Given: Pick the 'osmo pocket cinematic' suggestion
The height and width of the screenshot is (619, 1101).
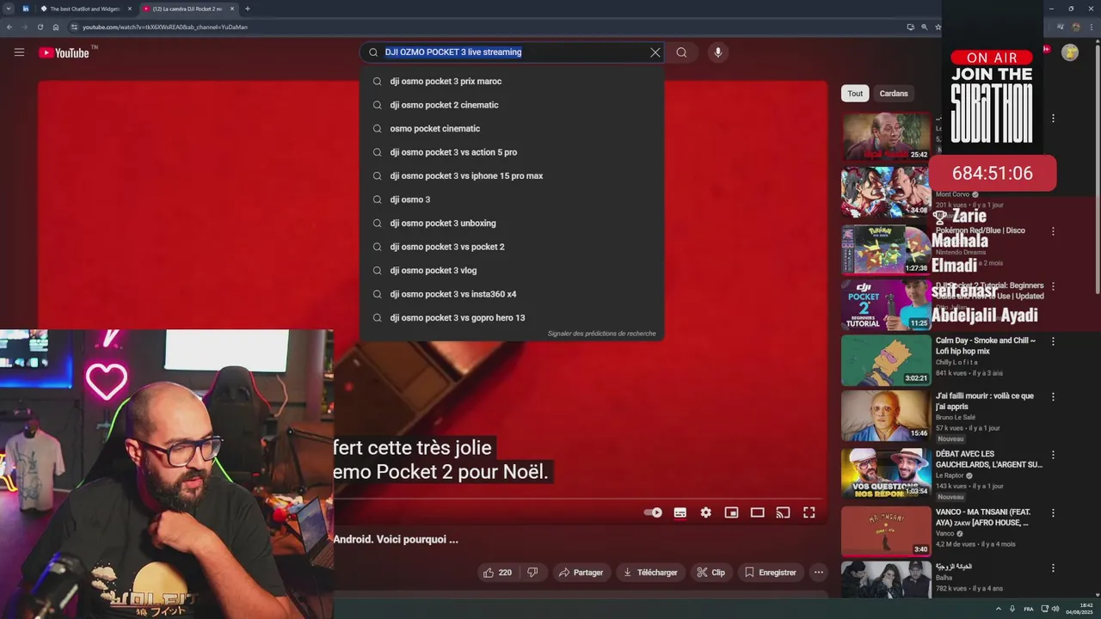Looking at the screenshot, I should (x=512, y=129).
